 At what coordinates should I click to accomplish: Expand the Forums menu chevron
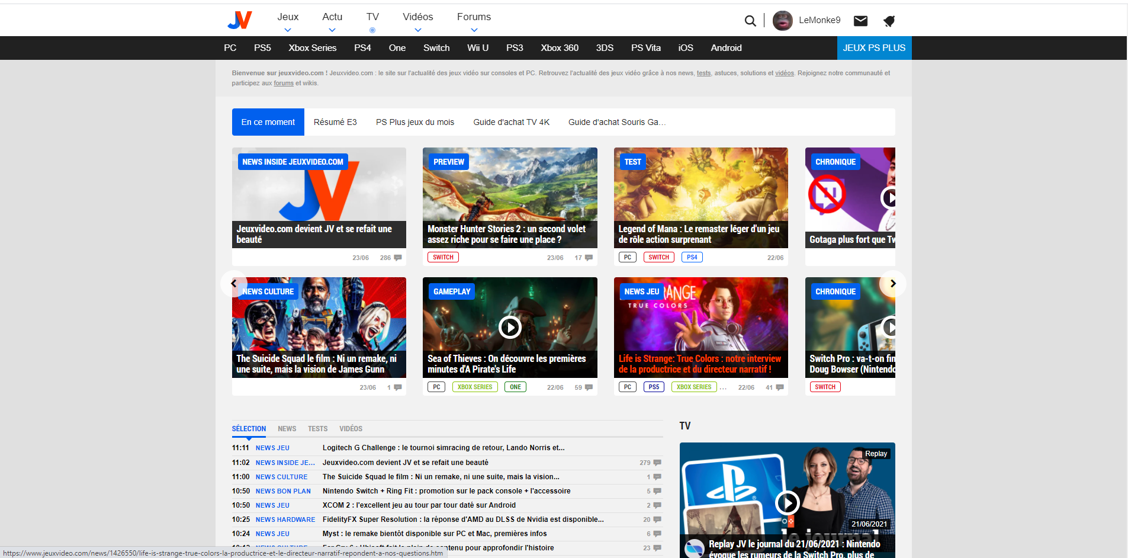coord(474,30)
